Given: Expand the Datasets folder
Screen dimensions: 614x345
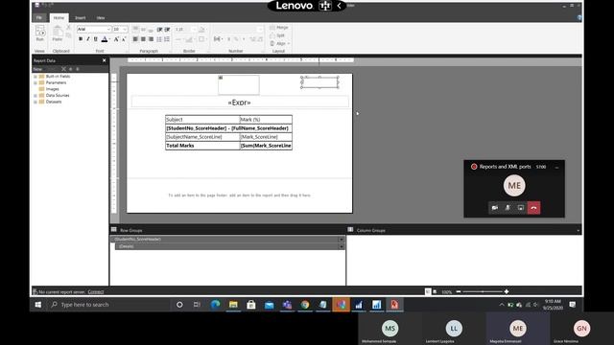Looking at the screenshot, I should coord(35,102).
